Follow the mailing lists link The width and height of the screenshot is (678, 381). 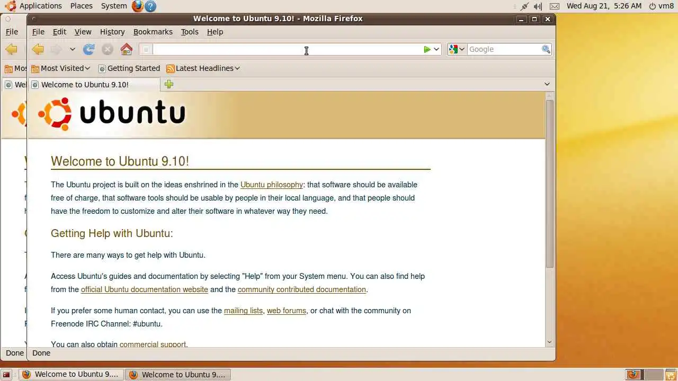pyautogui.click(x=243, y=311)
